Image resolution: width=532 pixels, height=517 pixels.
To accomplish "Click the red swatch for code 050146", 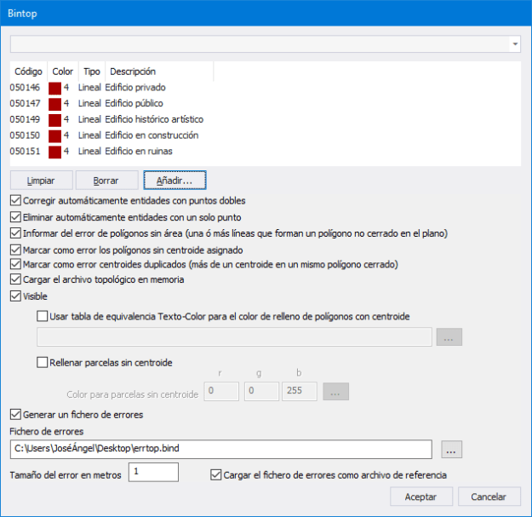I will pos(55,88).
